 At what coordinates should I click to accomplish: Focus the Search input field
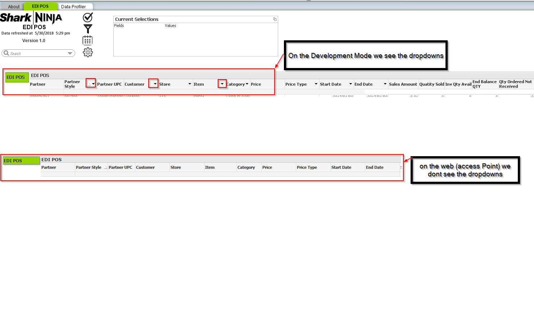38,53
